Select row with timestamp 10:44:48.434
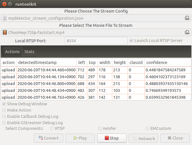The height and width of the screenshot is (145, 192). pos(96,90)
